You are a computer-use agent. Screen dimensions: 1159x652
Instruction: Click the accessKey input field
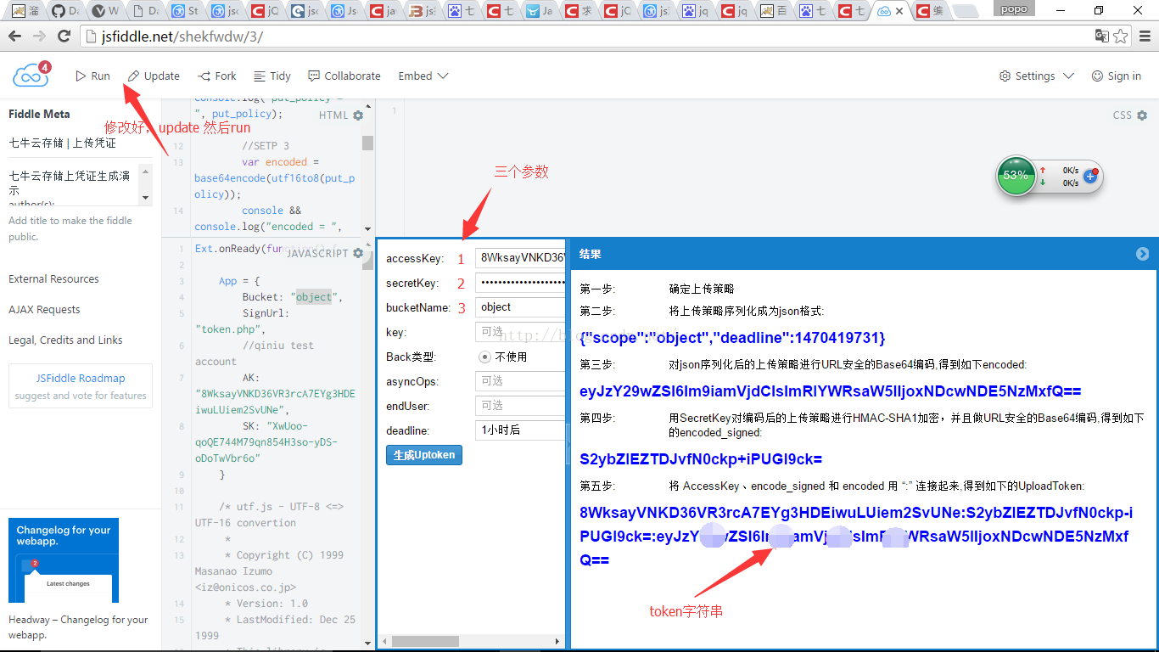[x=520, y=258]
